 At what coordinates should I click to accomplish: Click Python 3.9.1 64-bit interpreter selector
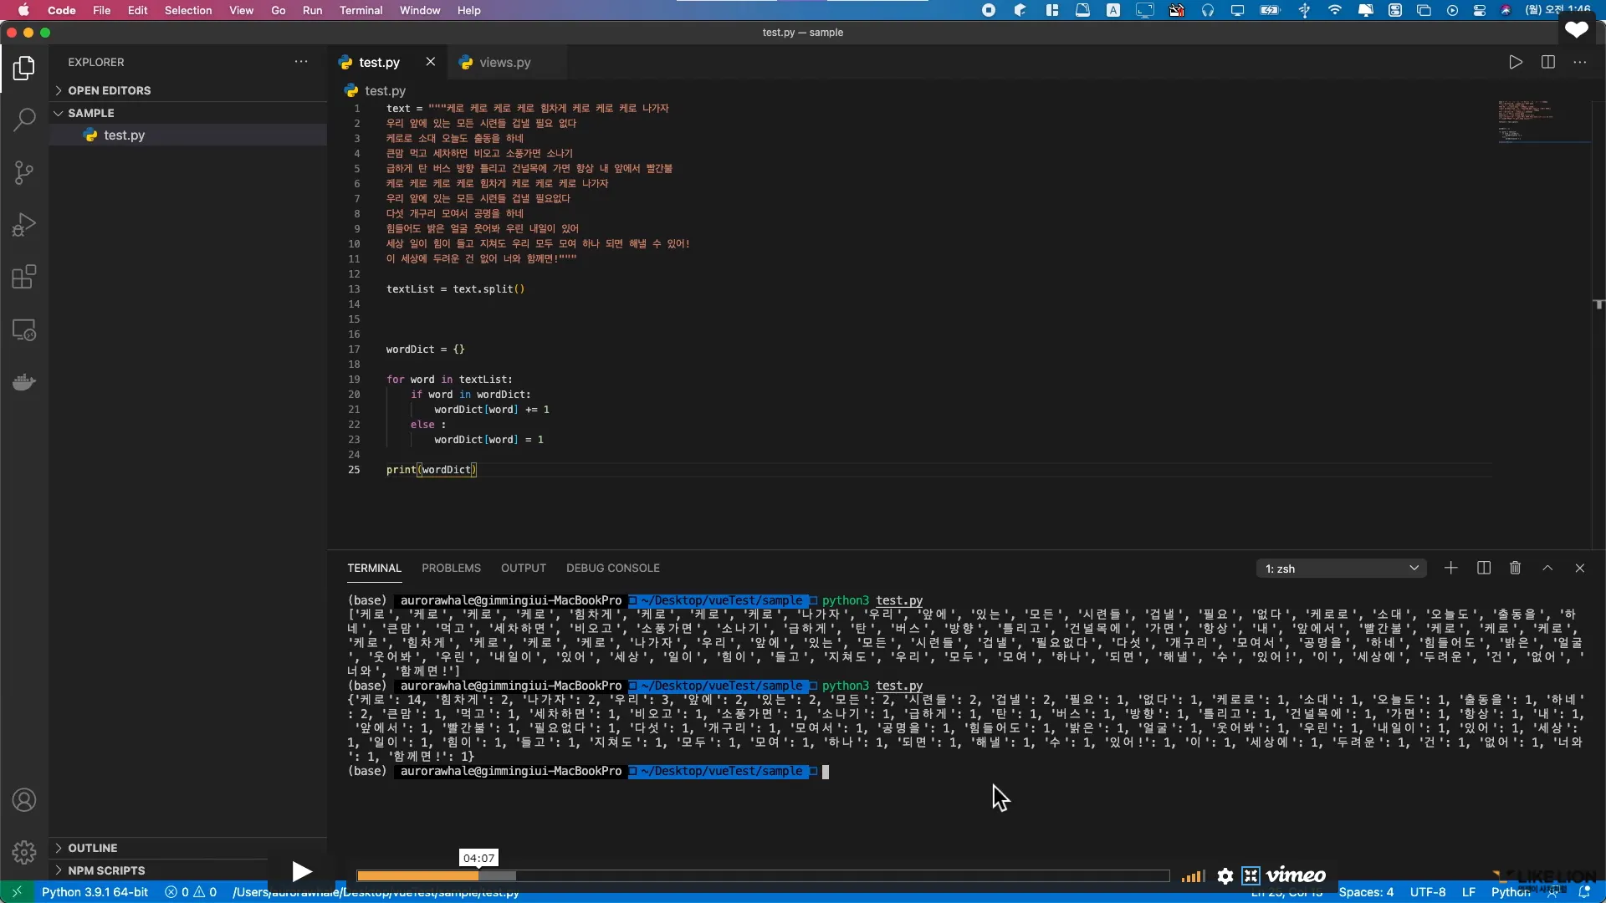click(x=95, y=892)
